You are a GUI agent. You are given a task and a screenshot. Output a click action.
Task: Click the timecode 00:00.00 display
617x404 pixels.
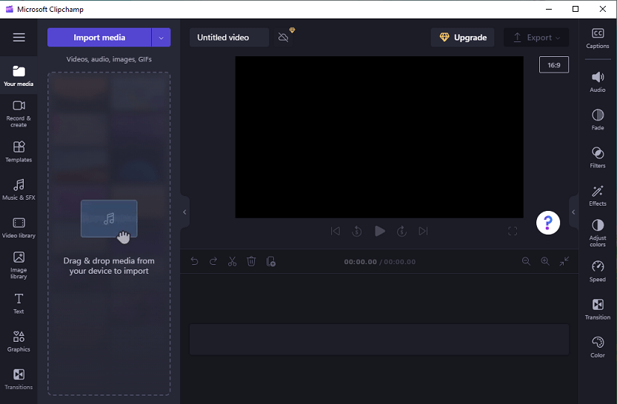[361, 262]
